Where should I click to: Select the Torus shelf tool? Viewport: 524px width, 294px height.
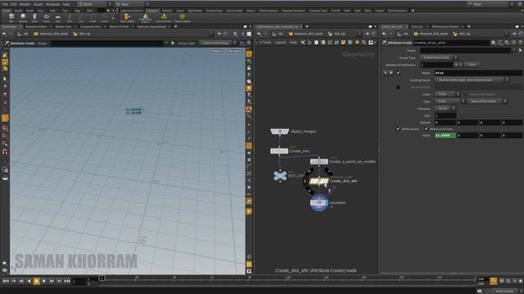click(x=46, y=18)
